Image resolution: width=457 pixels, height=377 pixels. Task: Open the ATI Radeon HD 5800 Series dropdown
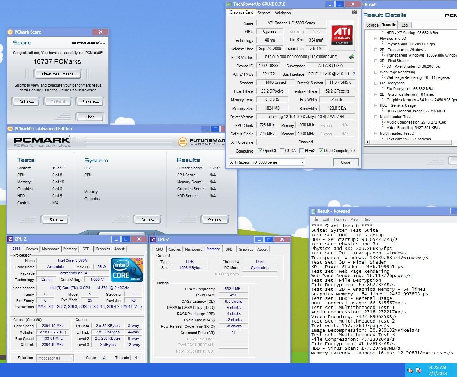click(x=267, y=162)
